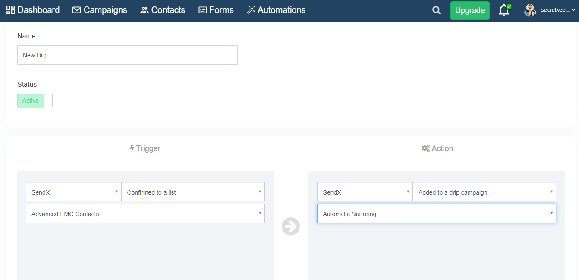
Task: Open the 'Added to a drip campaign' dropdown
Action: pyautogui.click(x=484, y=192)
